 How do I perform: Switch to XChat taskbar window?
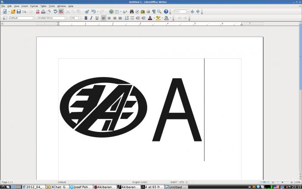tap(57, 187)
